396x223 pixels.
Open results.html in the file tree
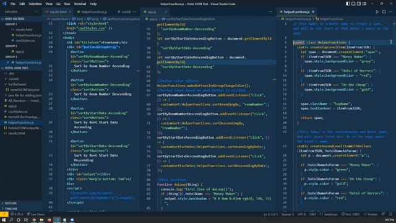point(17,133)
